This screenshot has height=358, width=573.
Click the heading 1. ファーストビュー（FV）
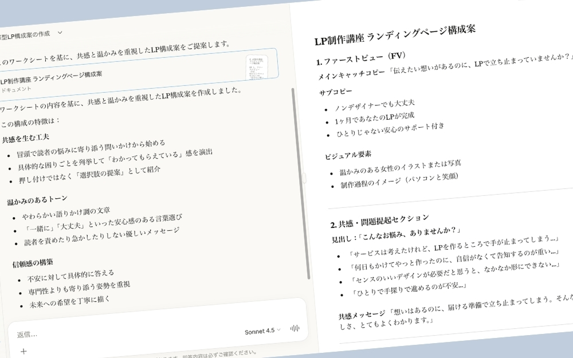(360, 58)
